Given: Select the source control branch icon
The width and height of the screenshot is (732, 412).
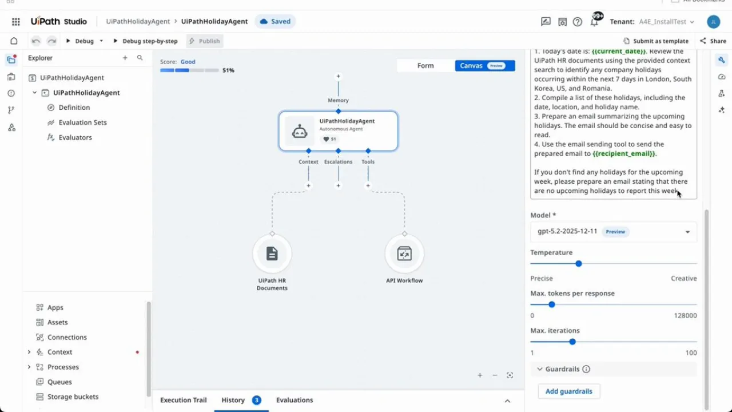Looking at the screenshot, I should (11, 109).
